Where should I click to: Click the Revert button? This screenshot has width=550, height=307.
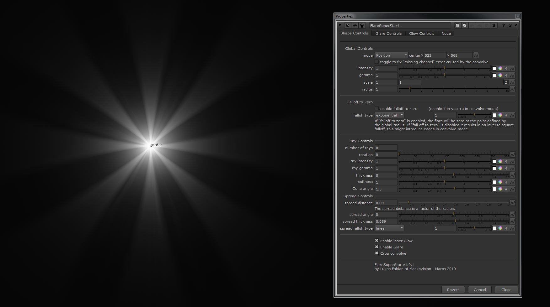[x=453, y=290]
